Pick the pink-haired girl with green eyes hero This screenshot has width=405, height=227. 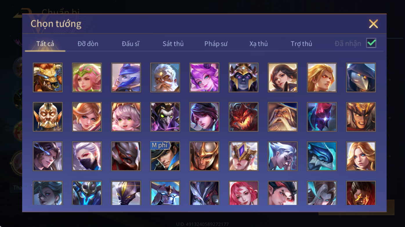click(x=126, y=117)
